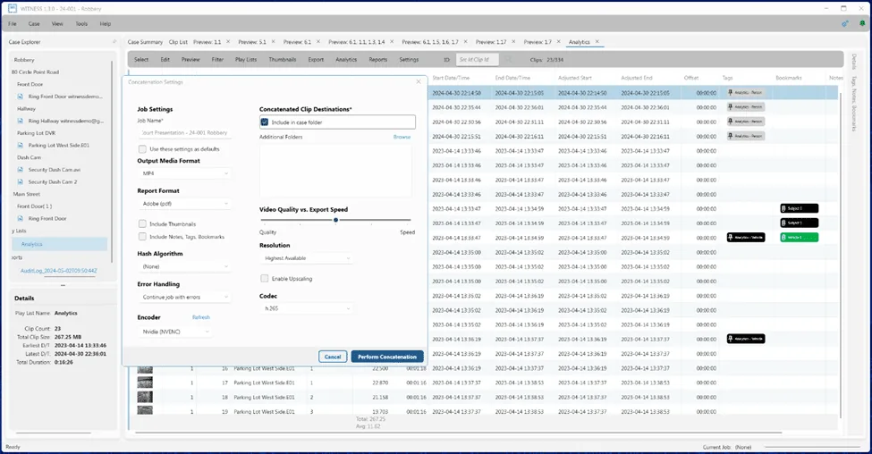Open Error Handling dropdown
872x454 pixels.
[184, 298]
